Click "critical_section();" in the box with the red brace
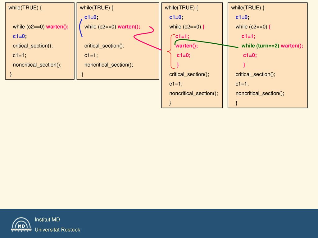318x238 pixels. [189, 74]
